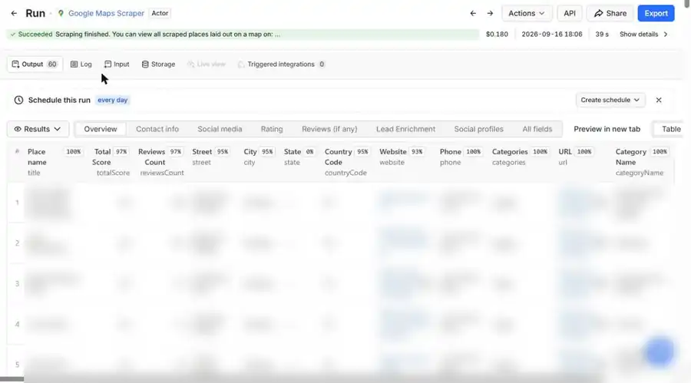Export the scraped results
The image size is (691, 383).
tap(656, 13)
